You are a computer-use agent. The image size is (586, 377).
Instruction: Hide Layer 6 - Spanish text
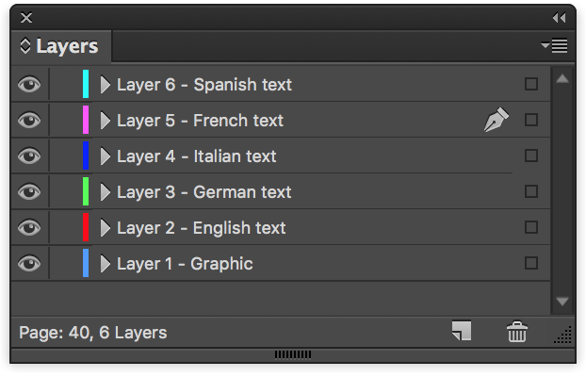tap(30, 85)
